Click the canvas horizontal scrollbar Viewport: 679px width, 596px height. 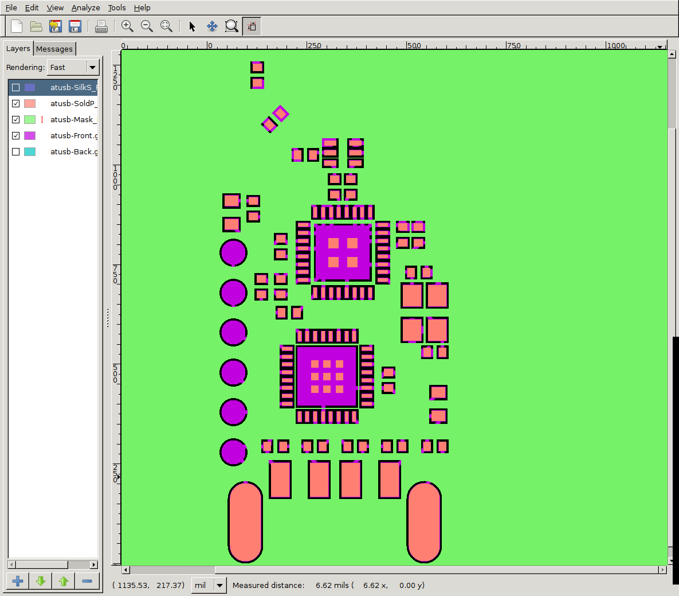172,570
